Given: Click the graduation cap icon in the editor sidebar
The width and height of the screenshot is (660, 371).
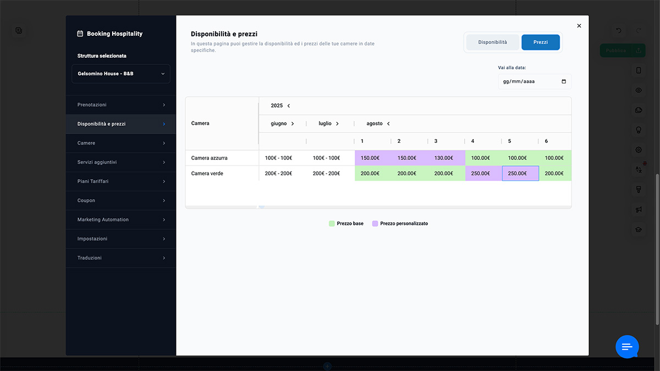Looking at the screenshot, I should [x=639, y=230].
